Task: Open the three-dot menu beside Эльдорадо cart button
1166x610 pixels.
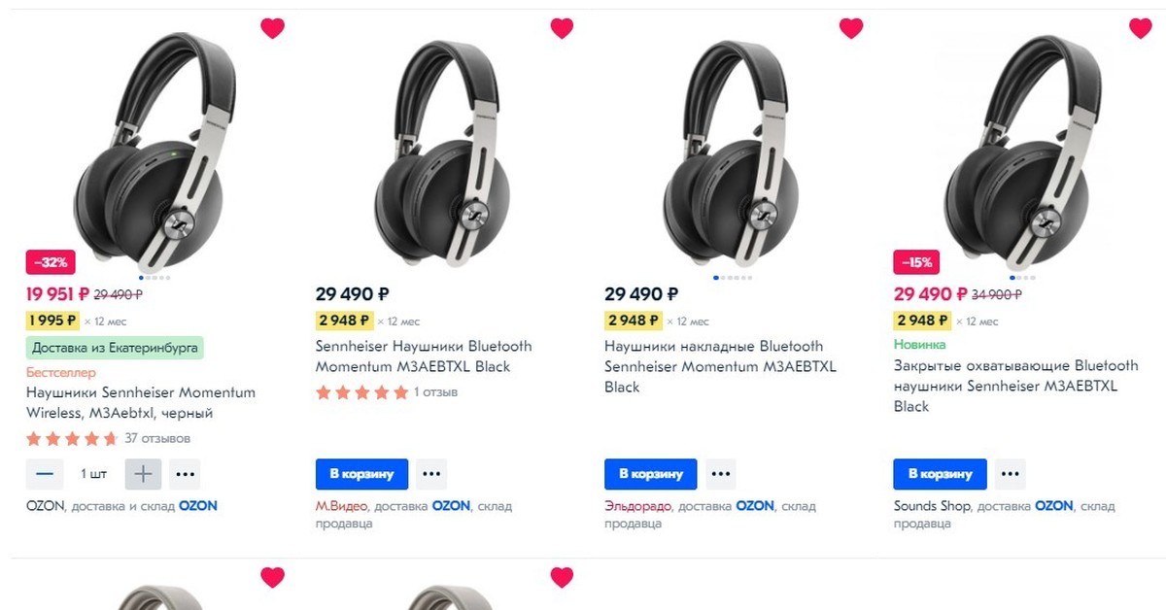Action: [720, 474]
